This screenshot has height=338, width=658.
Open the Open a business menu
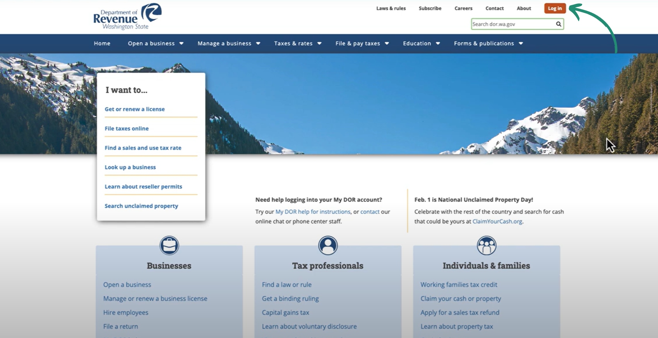point(151,43)
